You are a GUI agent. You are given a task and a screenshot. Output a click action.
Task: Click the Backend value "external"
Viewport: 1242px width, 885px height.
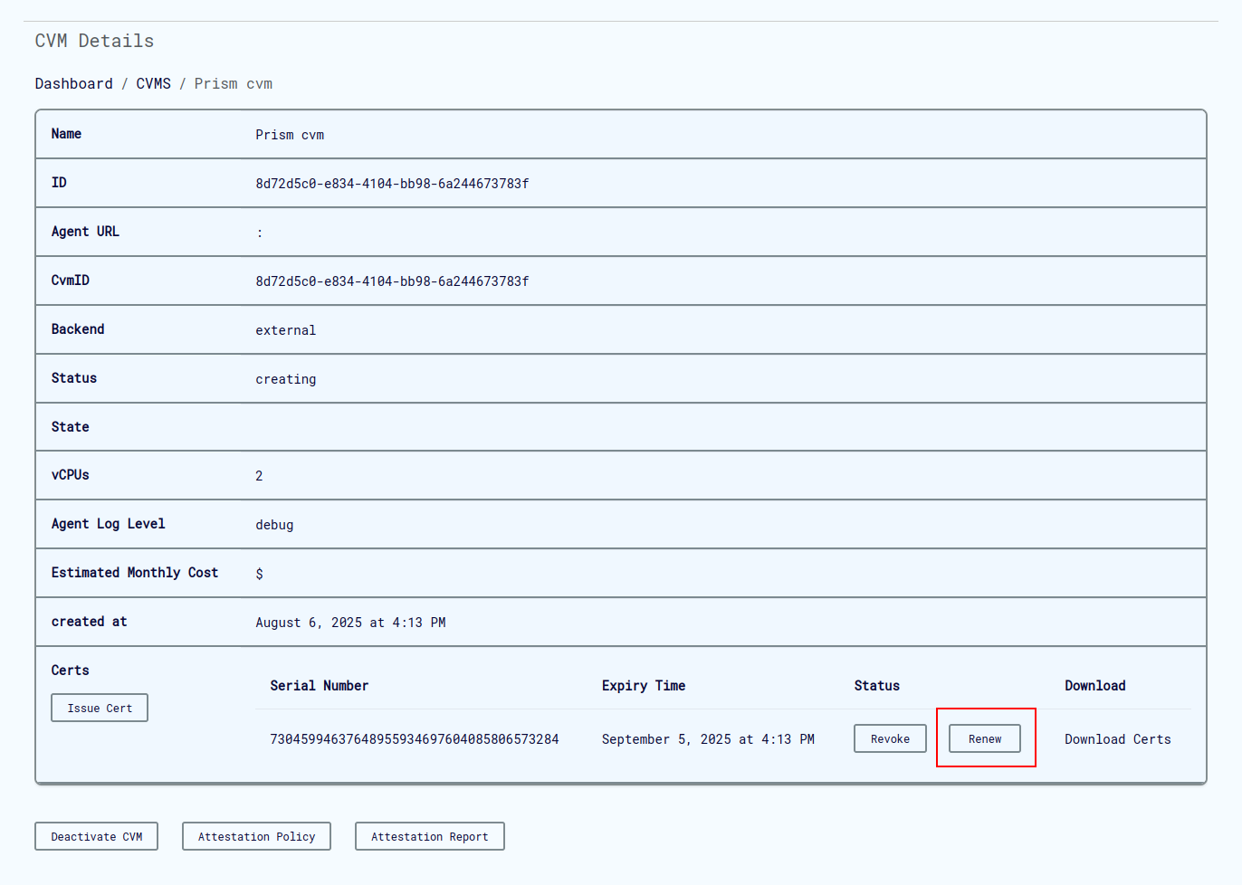(286, 330)
